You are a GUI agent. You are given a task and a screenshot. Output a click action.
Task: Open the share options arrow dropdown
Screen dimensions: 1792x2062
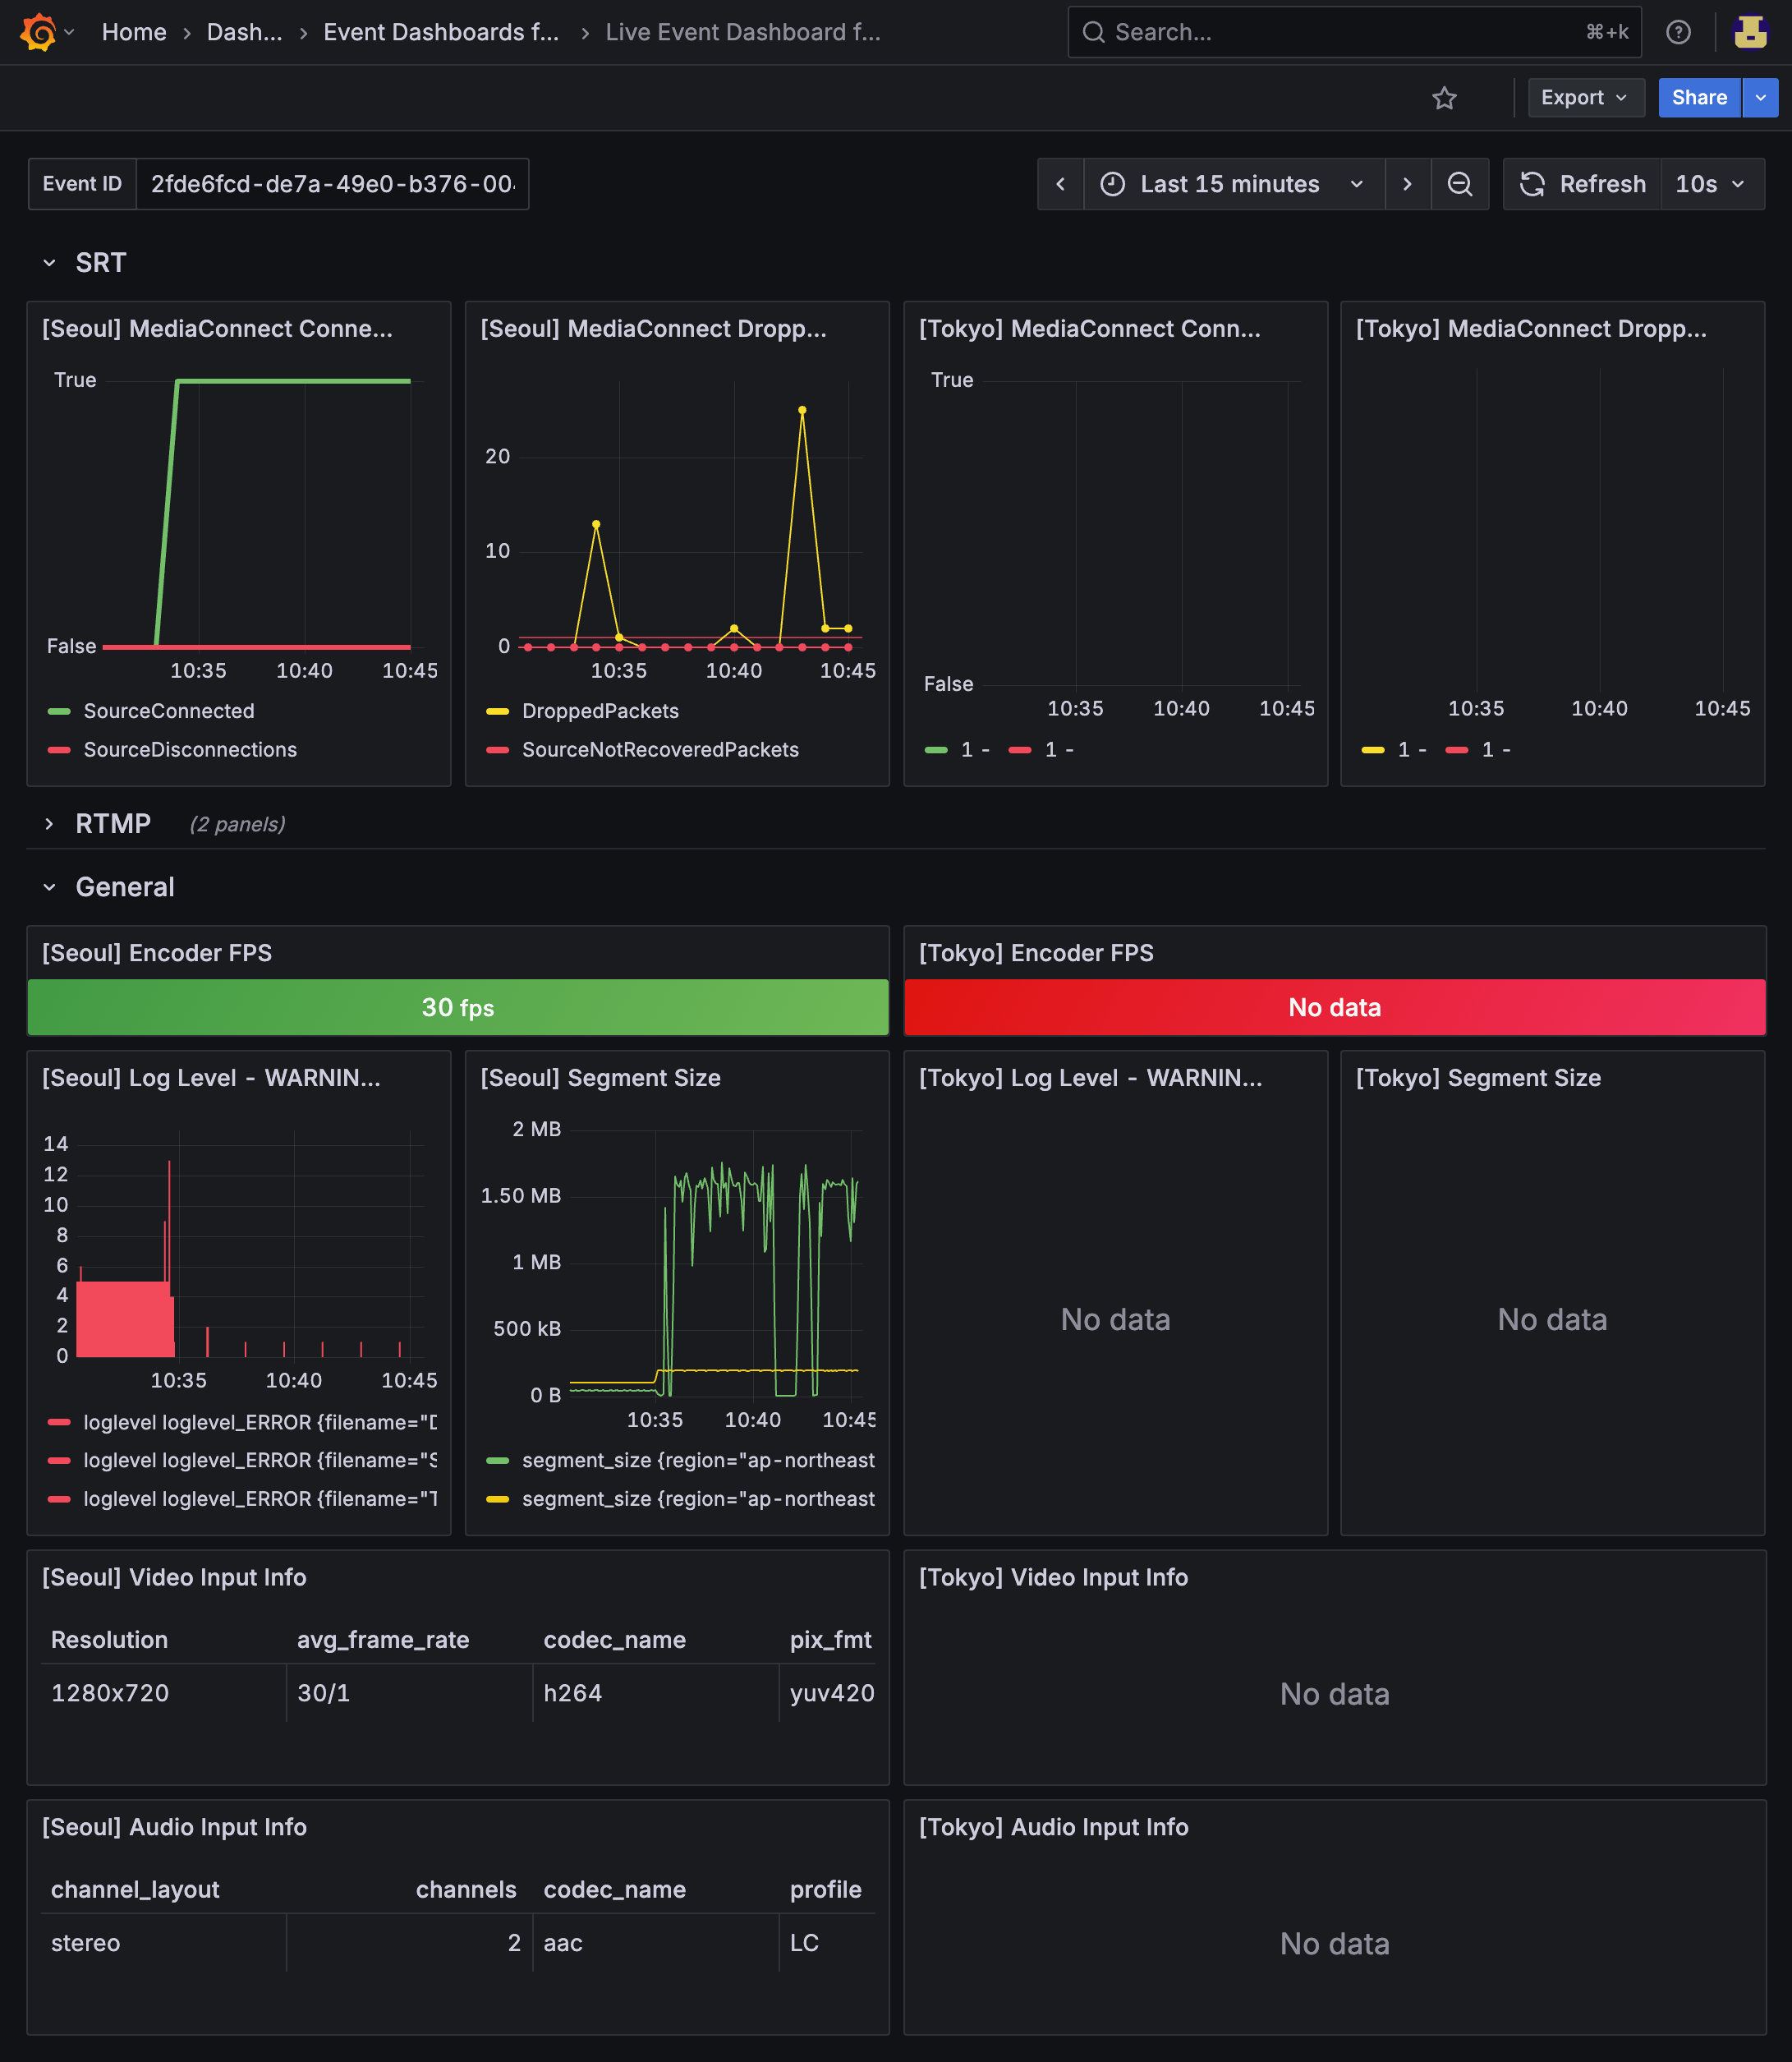pyautogui.click(x=1760, y=98)
